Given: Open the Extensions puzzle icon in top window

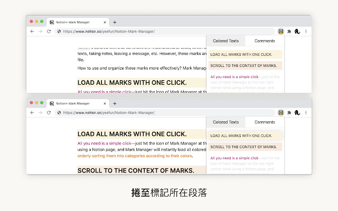Looking at the screenshot, I should point(288,32).
